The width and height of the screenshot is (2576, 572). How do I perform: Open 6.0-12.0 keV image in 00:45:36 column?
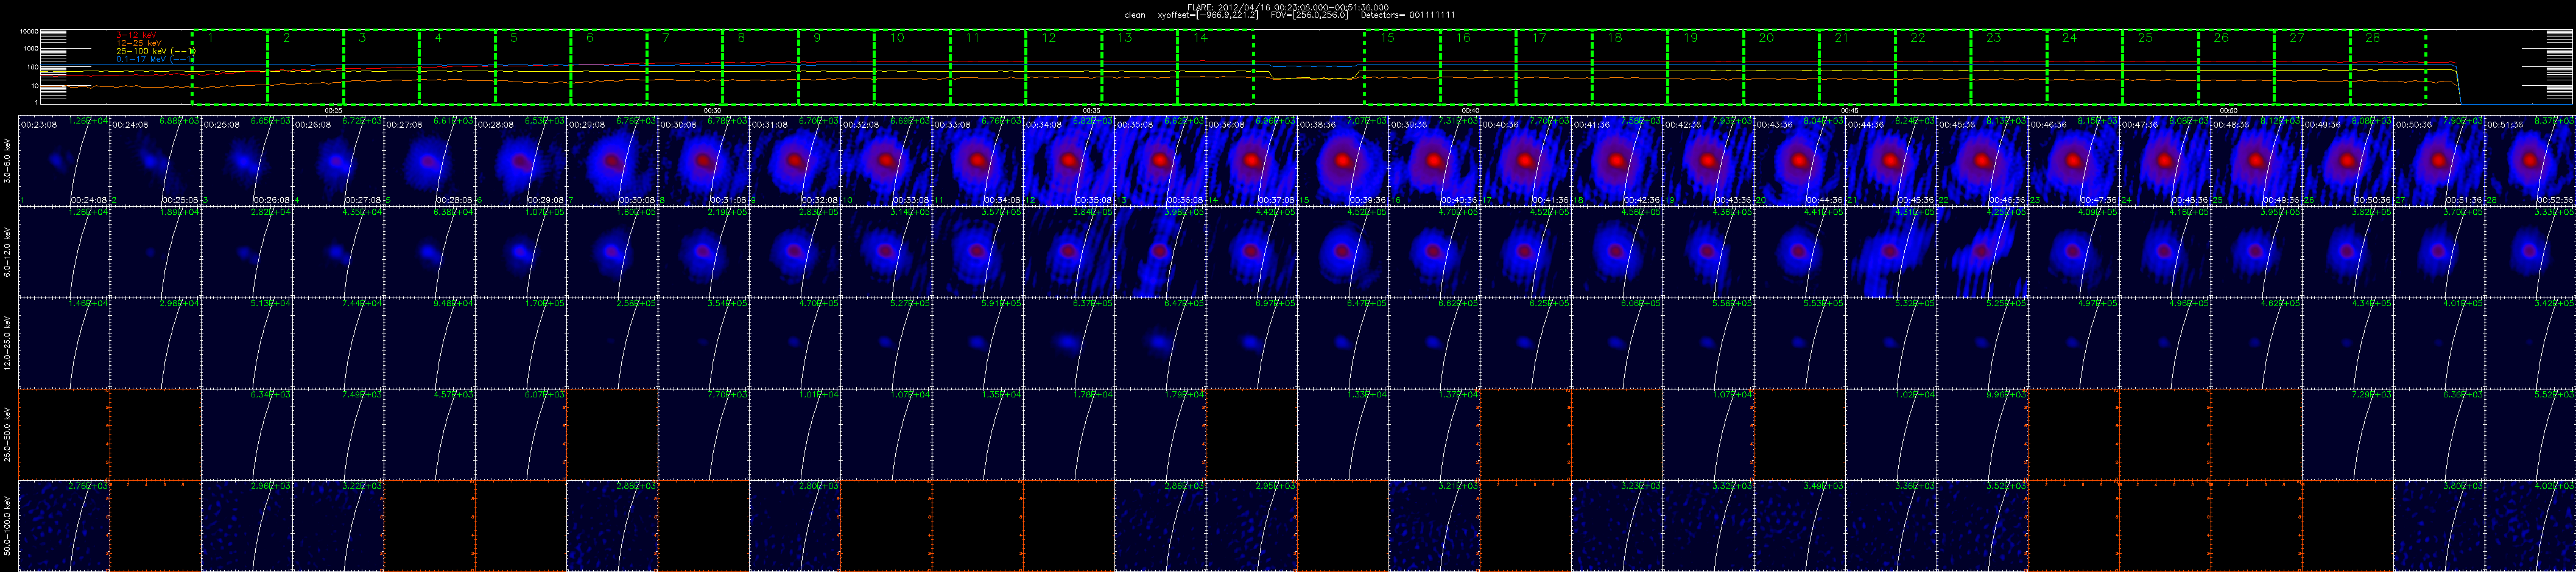[1983, 251]
